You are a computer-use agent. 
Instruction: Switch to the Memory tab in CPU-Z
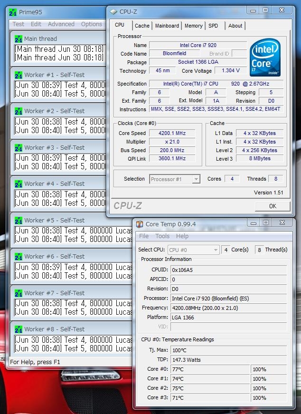[x=193, y=26]
